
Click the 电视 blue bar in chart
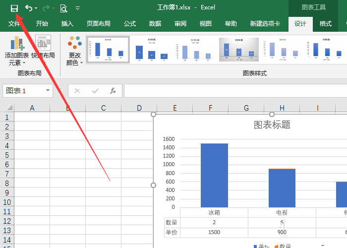282,188
